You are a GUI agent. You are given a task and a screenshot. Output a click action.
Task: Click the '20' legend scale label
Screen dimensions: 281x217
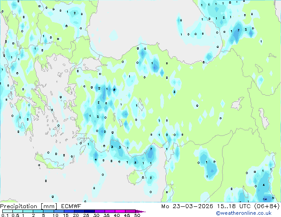point(76,215)
